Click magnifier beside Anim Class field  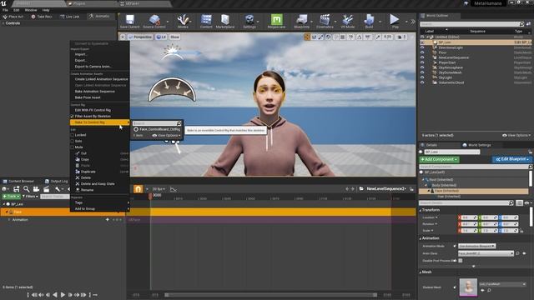tap(517, 253)
